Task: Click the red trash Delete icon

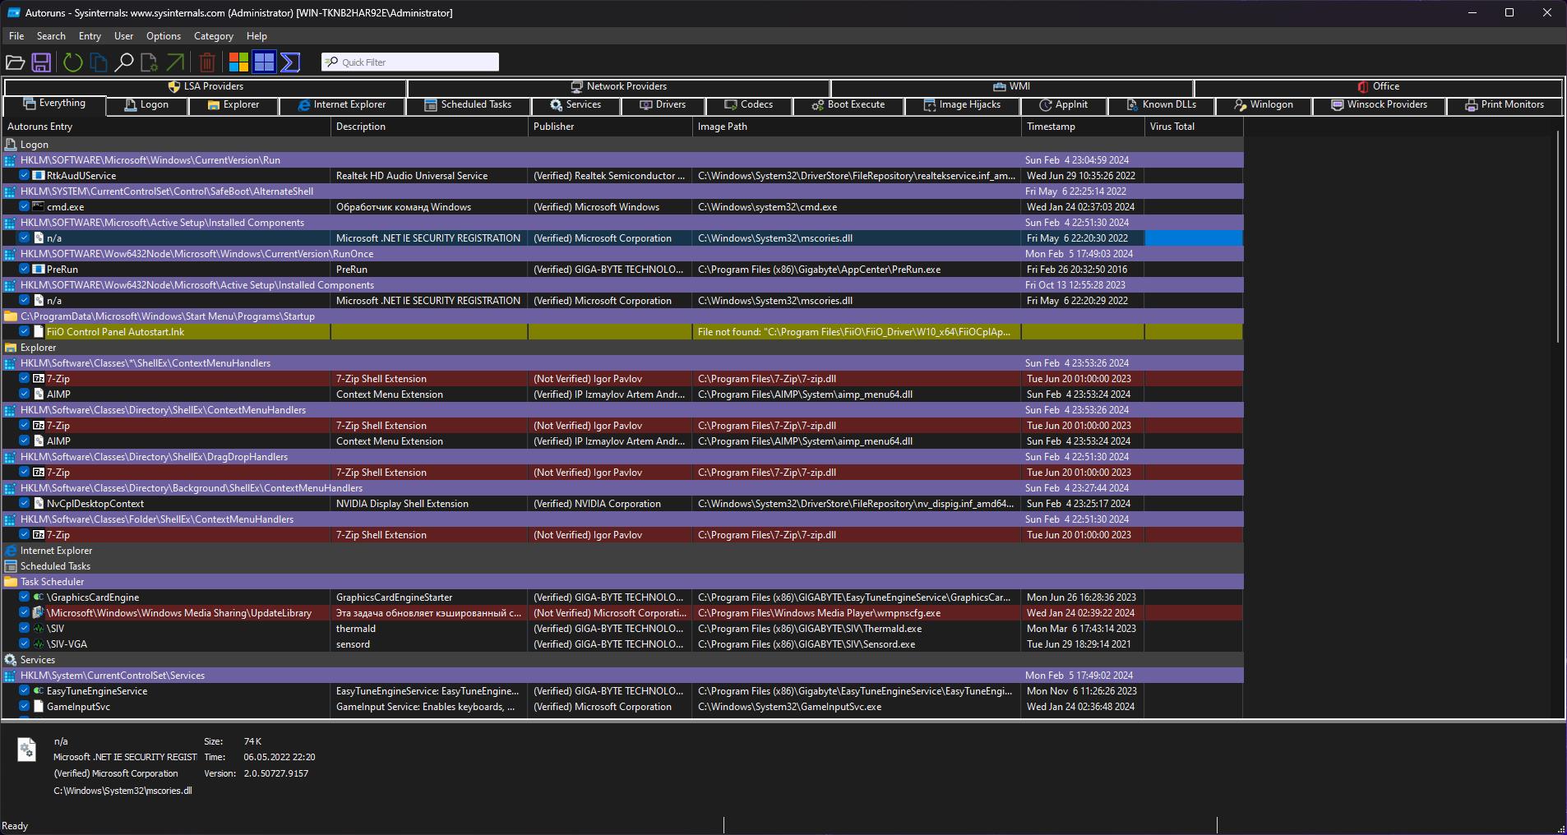Action: tap(207, 62)
